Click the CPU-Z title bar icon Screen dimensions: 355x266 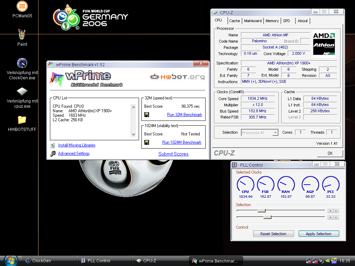point(215,13)
